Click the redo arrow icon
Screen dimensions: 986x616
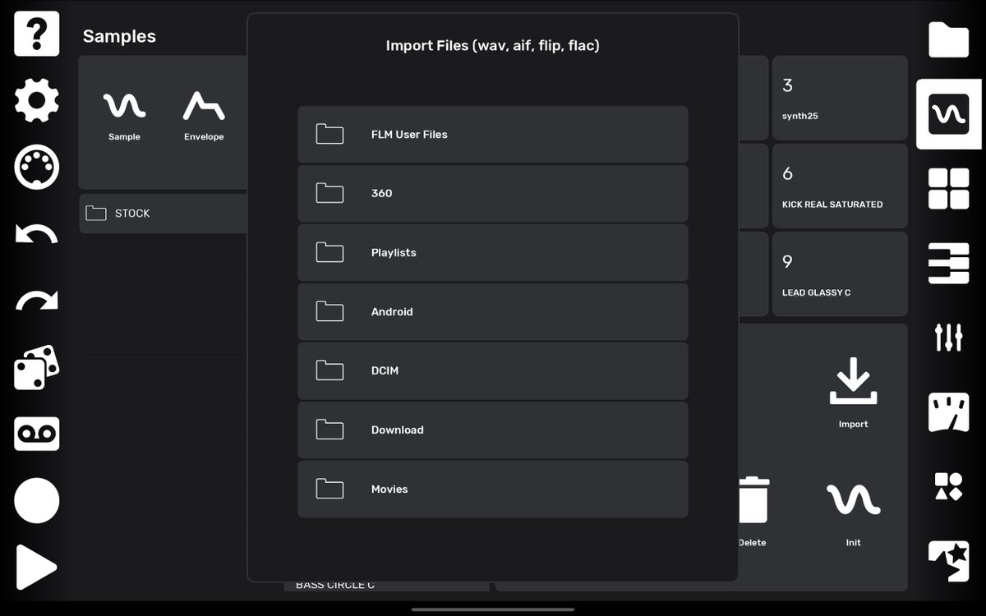point(37,301)
